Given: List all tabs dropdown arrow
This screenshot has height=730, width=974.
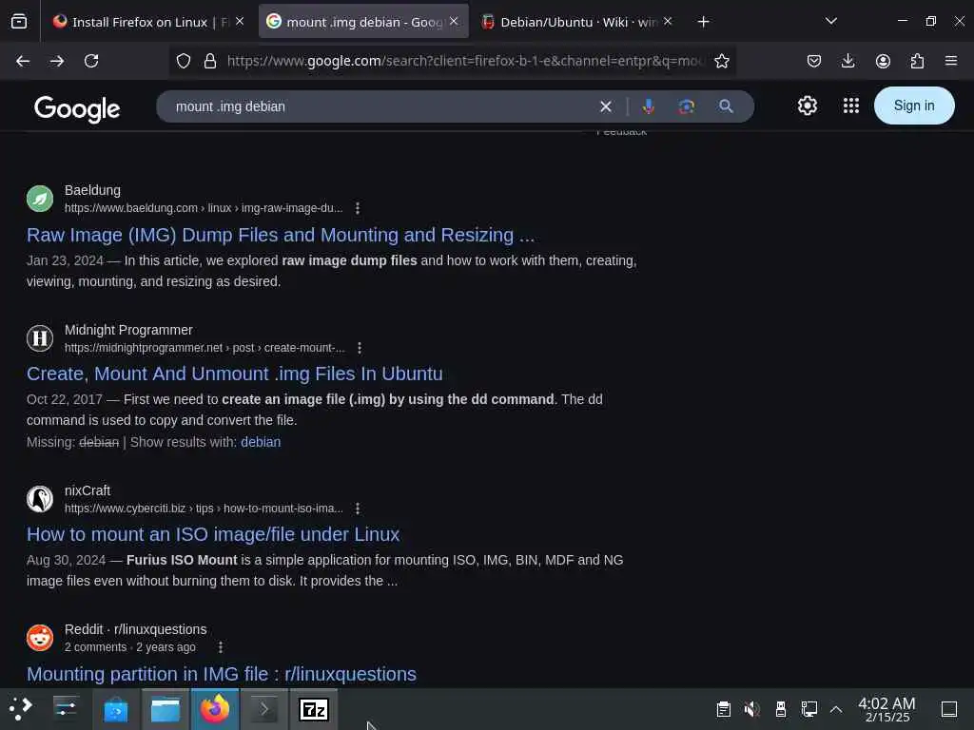Looking at the screenshot, I should [830, 22].
